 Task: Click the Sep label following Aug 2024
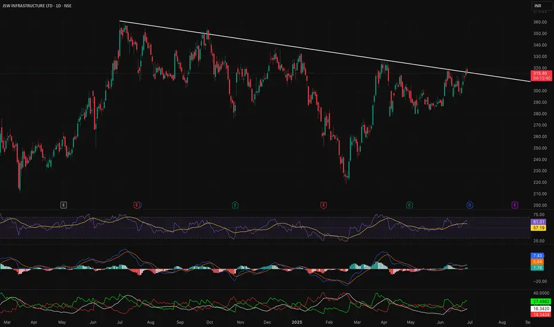pyautogui.click(x=180, y=322)
